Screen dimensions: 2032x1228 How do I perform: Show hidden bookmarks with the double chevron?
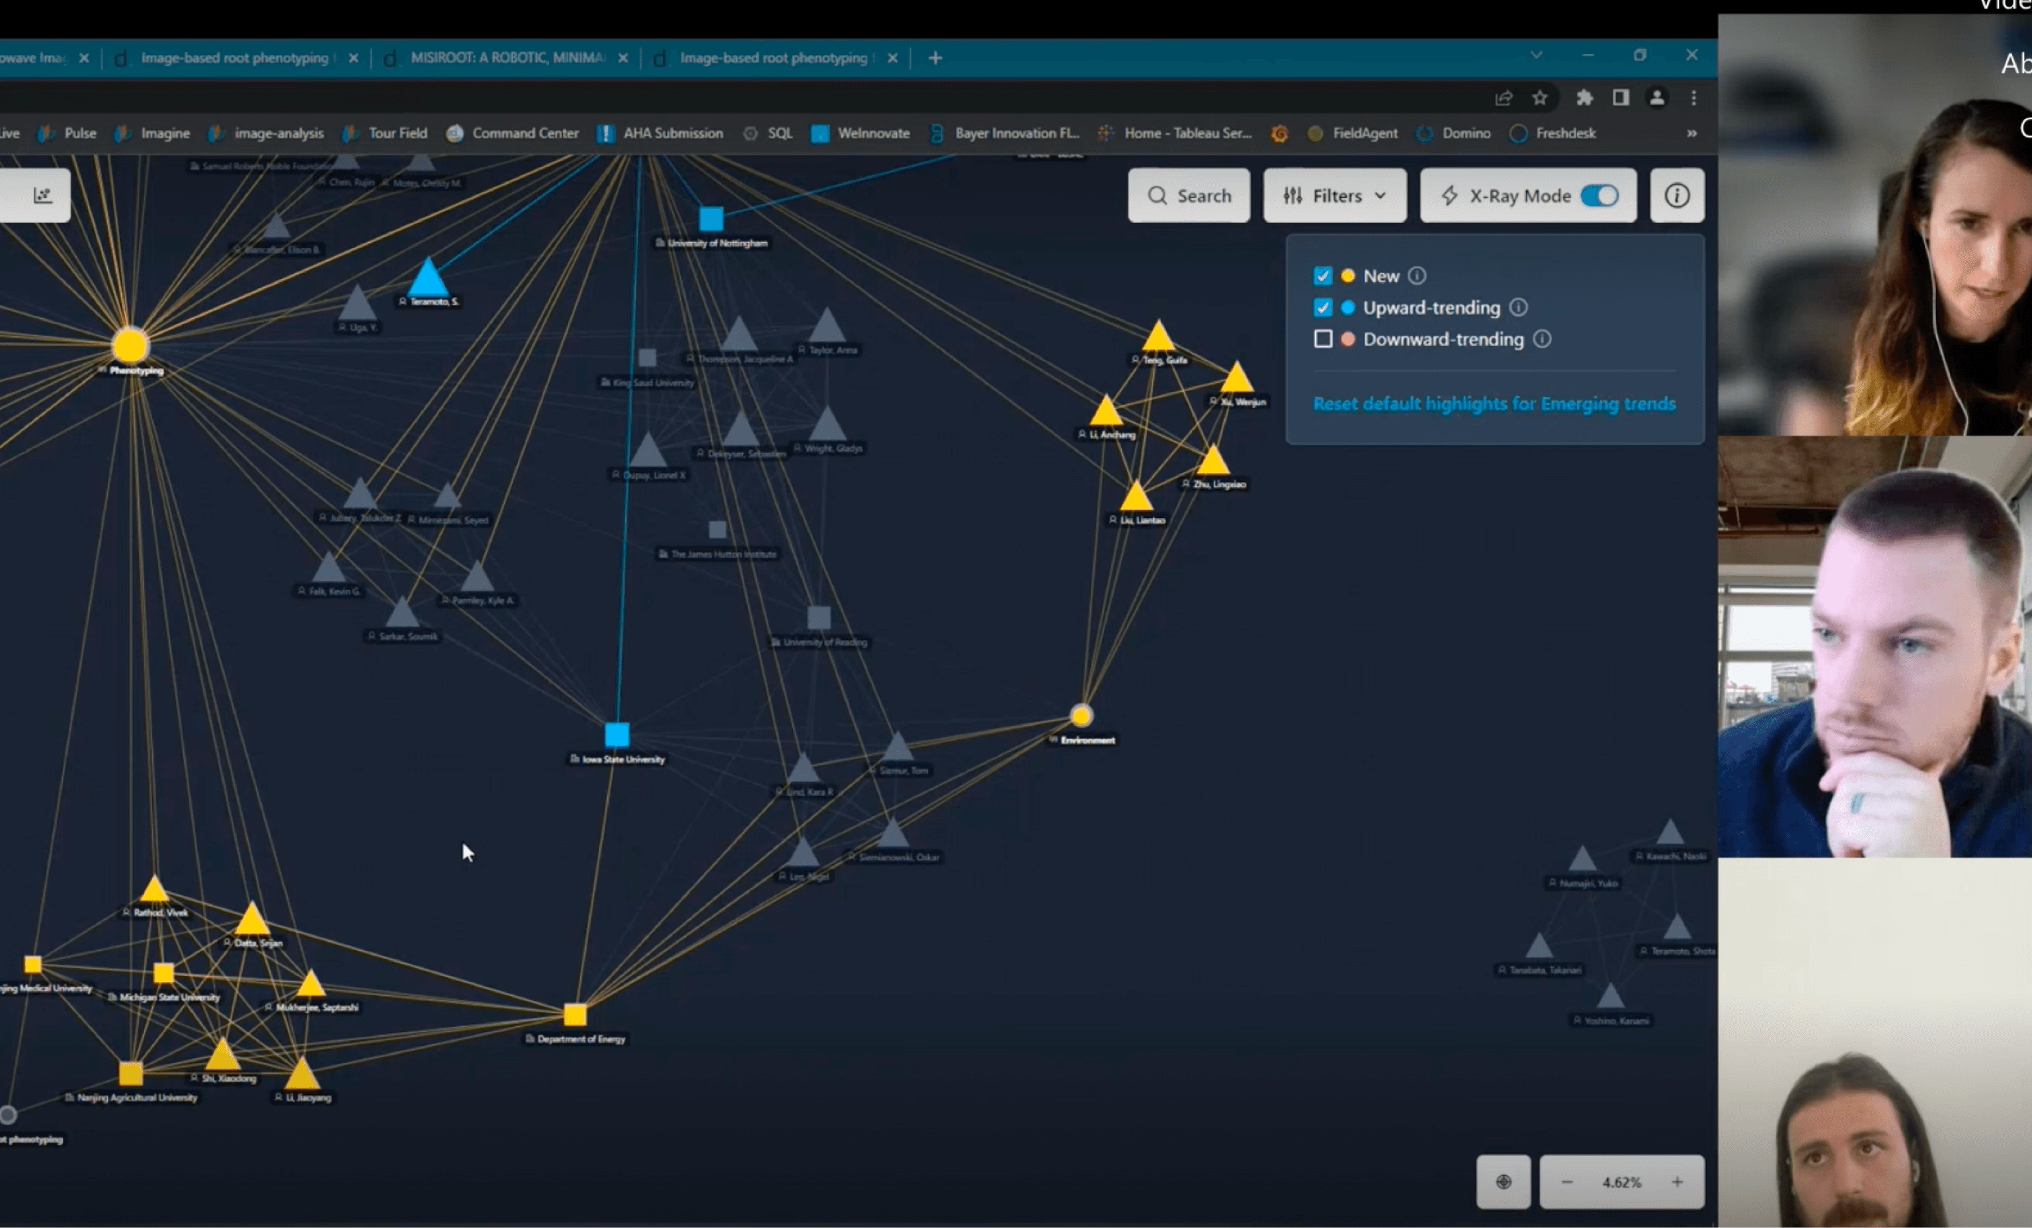[x=1691, y=134]
